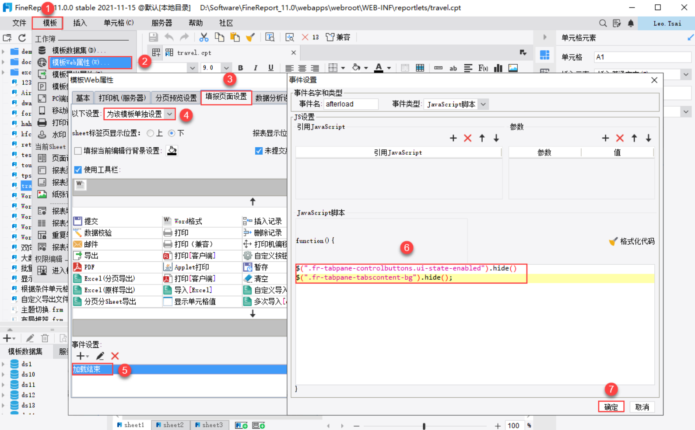Screen dimensions: 695x430
Task: Click the 单元格 A1 input field
Action: pos(642,57)
